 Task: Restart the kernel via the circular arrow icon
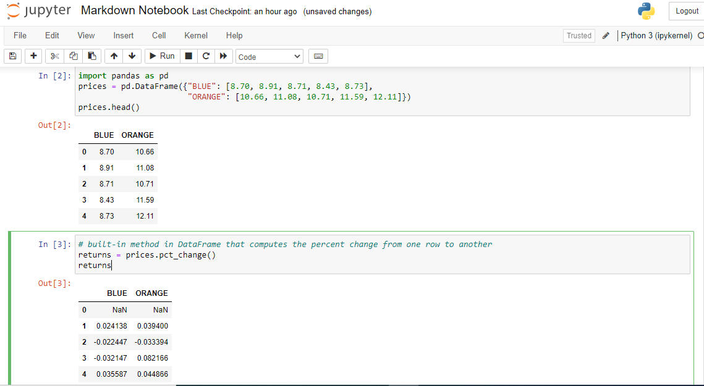pyautogui.click(x=206, y=56)
